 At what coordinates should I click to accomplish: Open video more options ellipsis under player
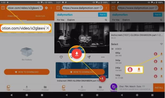click(103, 57)
